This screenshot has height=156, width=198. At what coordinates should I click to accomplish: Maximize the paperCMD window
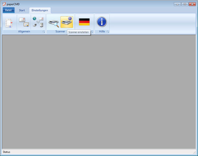click(x=185, y=4)
